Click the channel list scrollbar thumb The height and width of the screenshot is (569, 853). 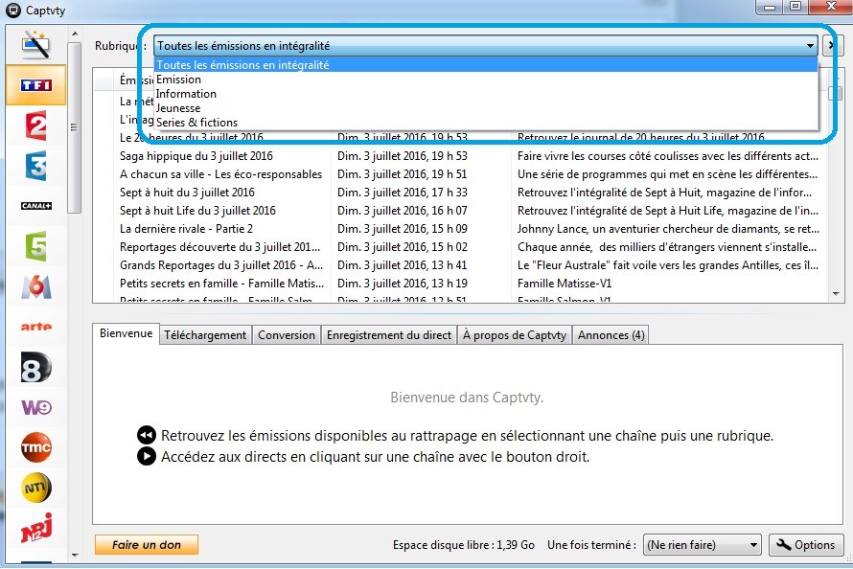point(75,127)
